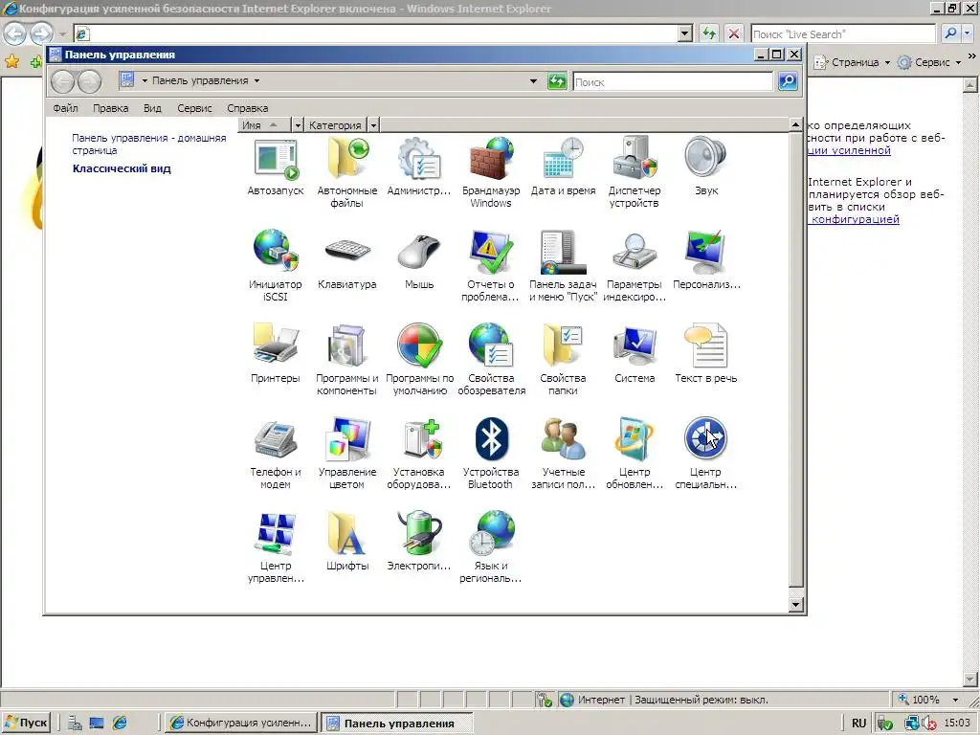This screenshot has width=980, height=735.
Task: Open Телефон и модем icon
Action: tap(275, 454)
